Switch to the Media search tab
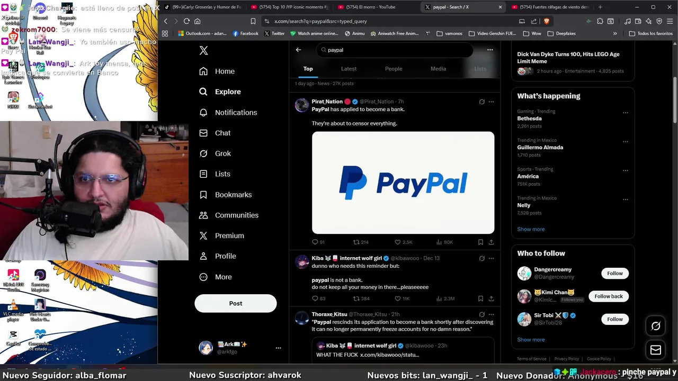The height and width of the screenshot is (381, 678). point(438,69)
